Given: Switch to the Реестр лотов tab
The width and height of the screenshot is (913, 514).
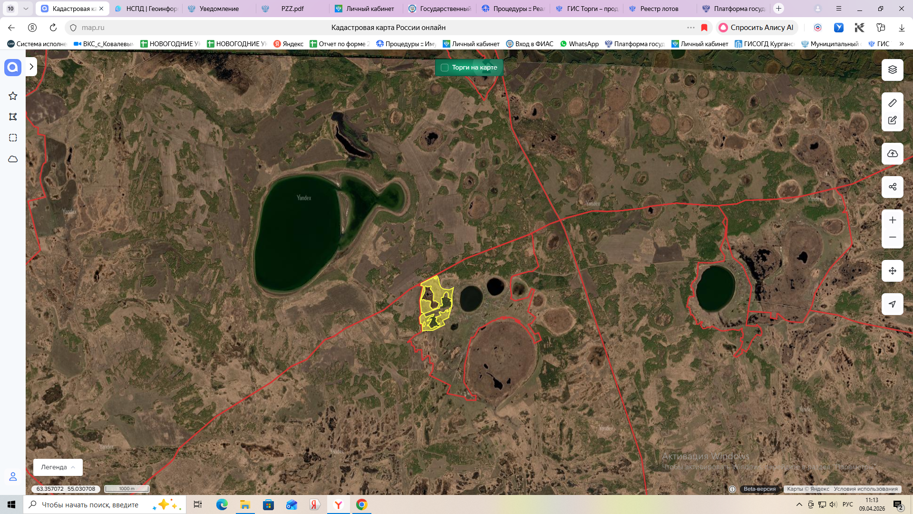Looking at the screenshot, I should (659, 9).
